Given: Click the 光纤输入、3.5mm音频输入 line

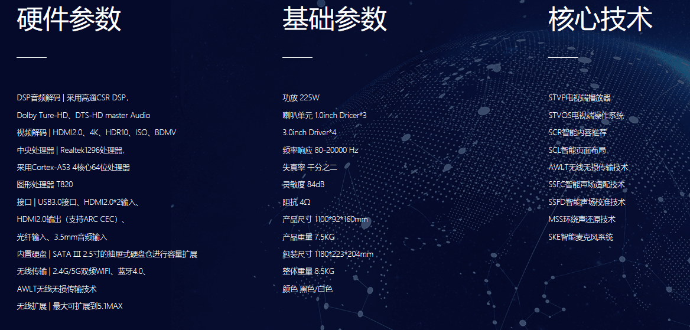Looking at the screenshot, I should click(x=62, y=237).
